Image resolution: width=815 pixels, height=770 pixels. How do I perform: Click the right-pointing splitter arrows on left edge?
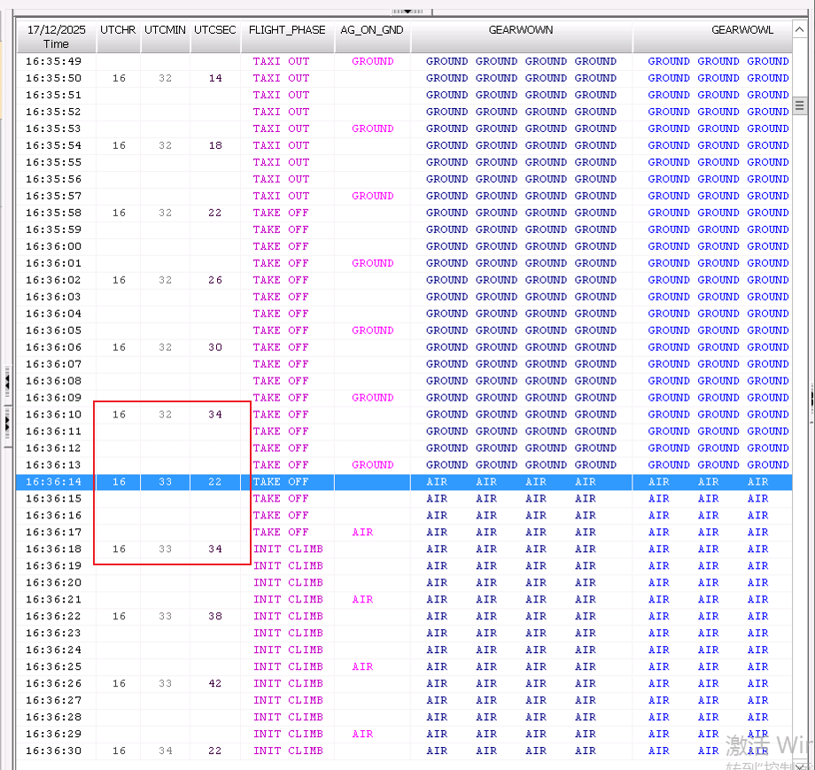point(7,426)
